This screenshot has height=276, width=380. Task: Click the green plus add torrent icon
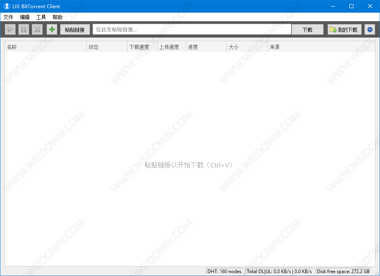52,29
